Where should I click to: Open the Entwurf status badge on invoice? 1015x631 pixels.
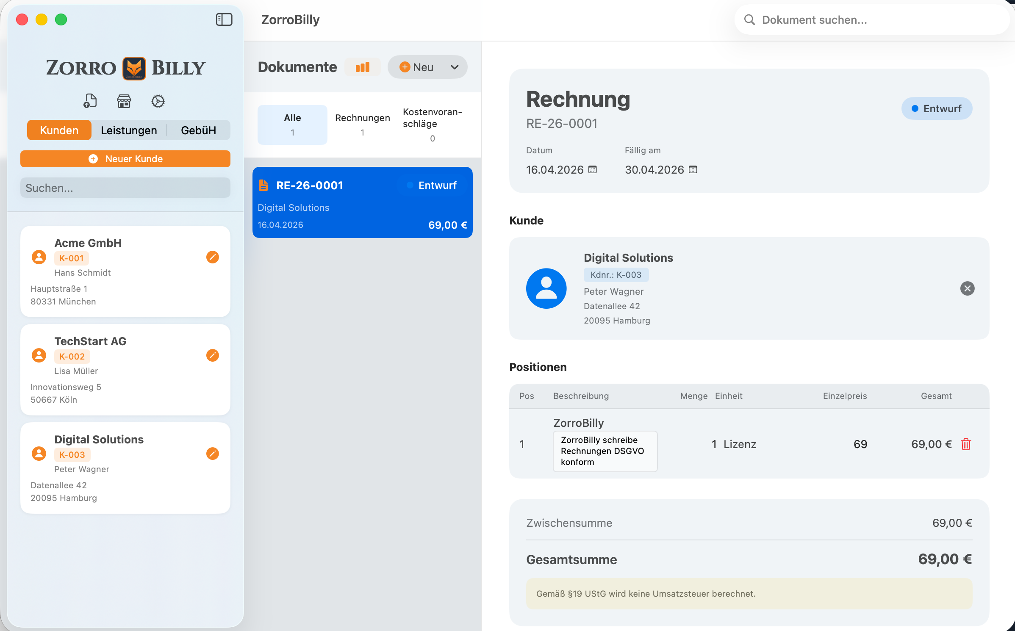[x=937, y=109]
